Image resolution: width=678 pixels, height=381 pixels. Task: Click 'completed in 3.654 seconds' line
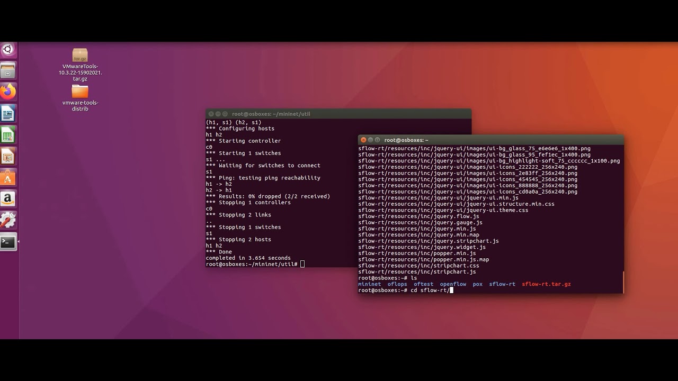(248, 258)
